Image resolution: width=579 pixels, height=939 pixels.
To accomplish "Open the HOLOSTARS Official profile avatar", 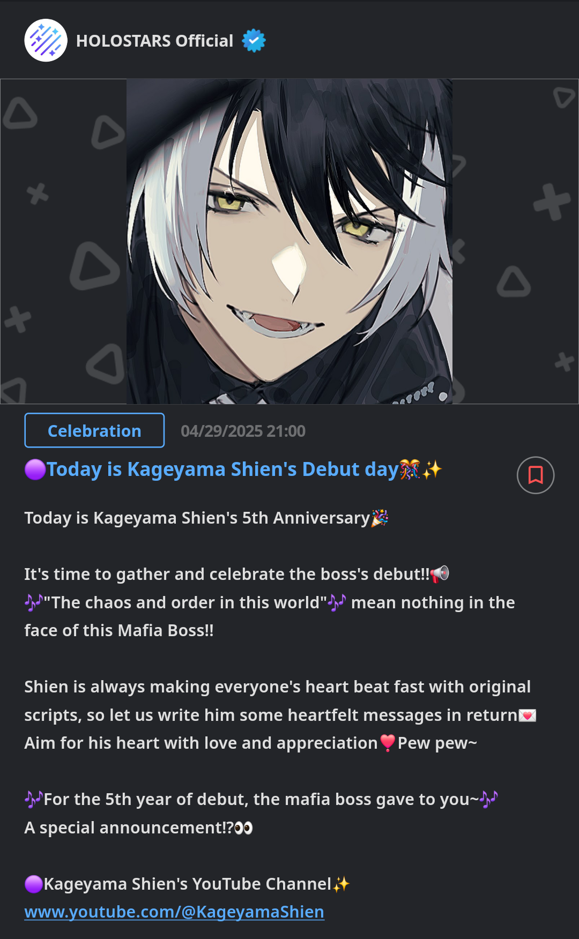I will coord(46,40).
